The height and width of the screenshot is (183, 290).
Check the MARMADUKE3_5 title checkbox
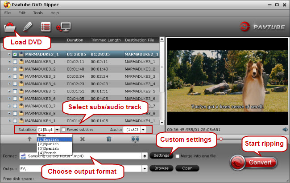[x=15, y=91]
